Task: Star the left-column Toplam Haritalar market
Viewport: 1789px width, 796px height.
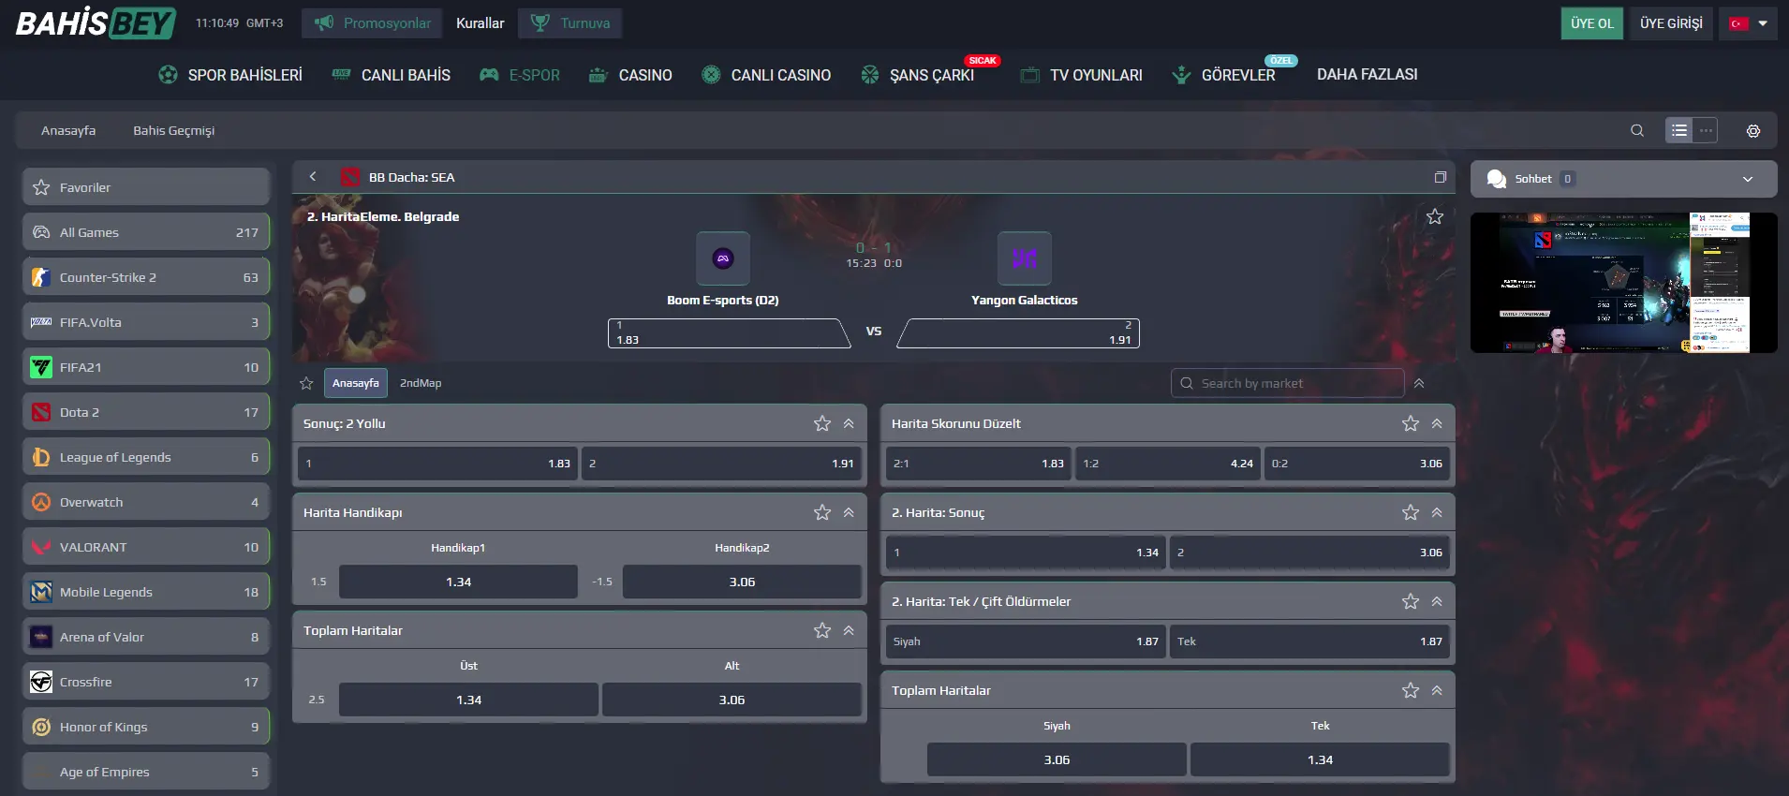Action: click(x=822, y=630)
